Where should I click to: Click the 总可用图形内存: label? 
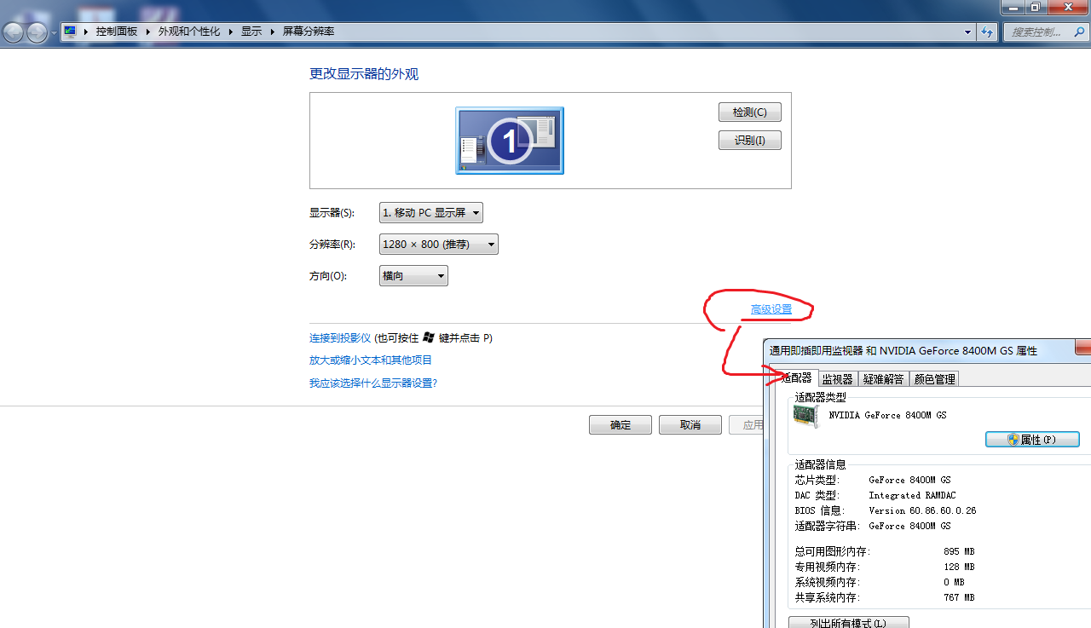pyautogui.click(x=833, y=551)
